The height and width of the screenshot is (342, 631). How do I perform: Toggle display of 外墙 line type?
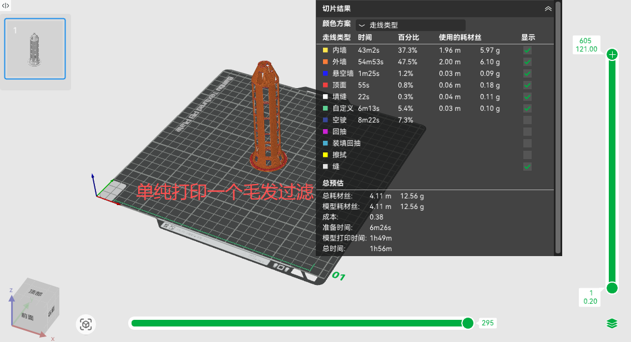click(527, 62)
